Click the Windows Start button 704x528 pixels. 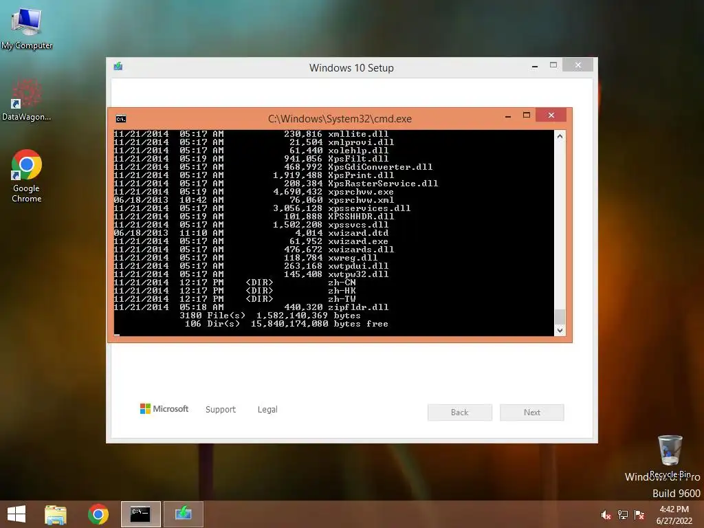[16, 514]
